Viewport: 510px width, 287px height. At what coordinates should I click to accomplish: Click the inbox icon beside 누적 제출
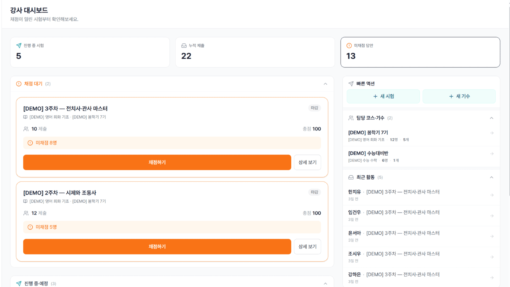click(184, 46)
